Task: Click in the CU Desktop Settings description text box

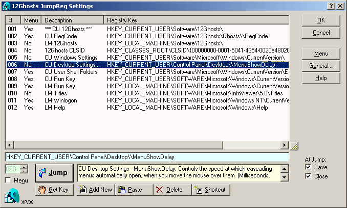Action: 179,173
